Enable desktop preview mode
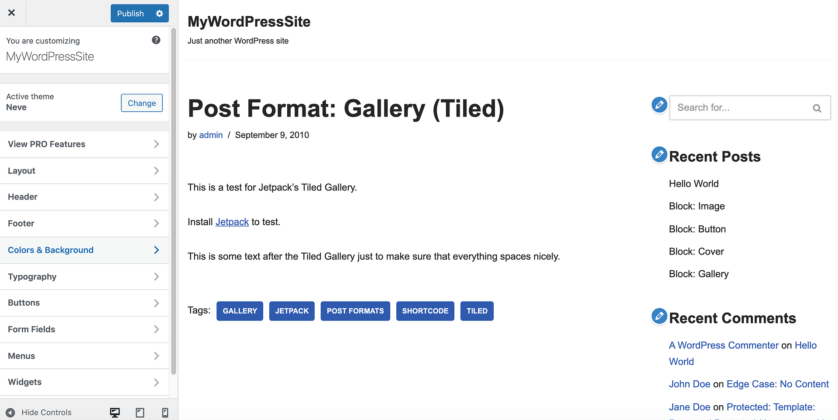The width and height of the screenshot is (838, 420). pyautogui.click(x=115, y=412)
